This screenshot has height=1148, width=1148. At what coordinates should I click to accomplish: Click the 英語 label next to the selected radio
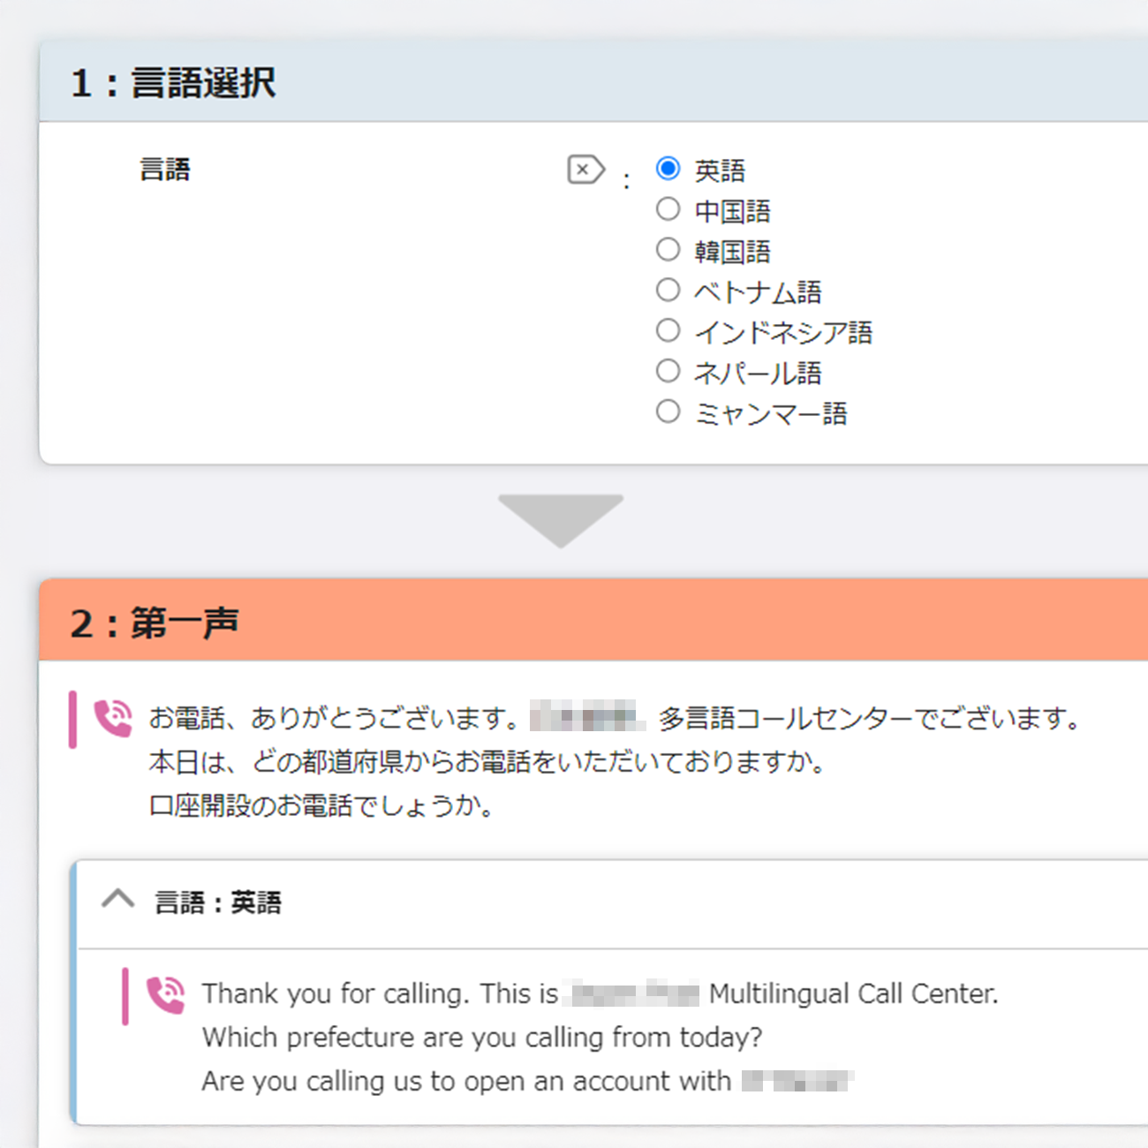click(x=719, y=170)
